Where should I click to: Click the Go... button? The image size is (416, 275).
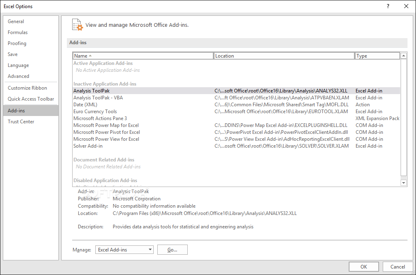tap(172, 250)
